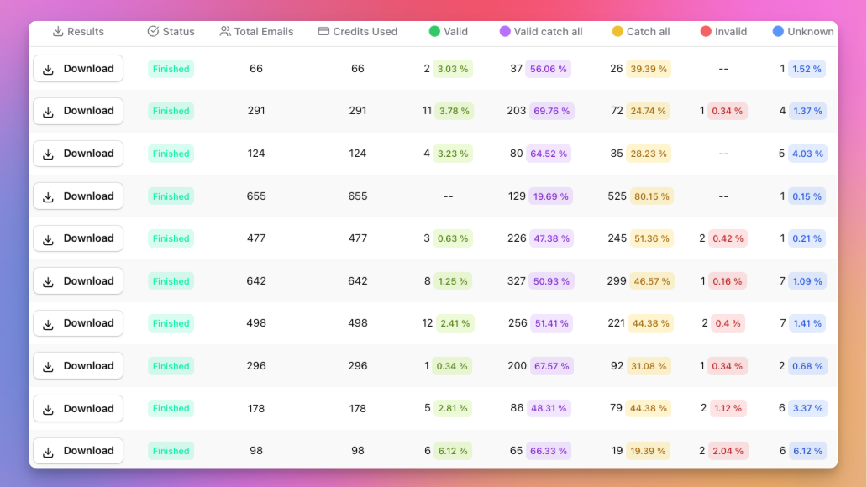Click the 4.03 % unknown badge
This screenshot has height=487, width=867.
[x=807, y=154]
